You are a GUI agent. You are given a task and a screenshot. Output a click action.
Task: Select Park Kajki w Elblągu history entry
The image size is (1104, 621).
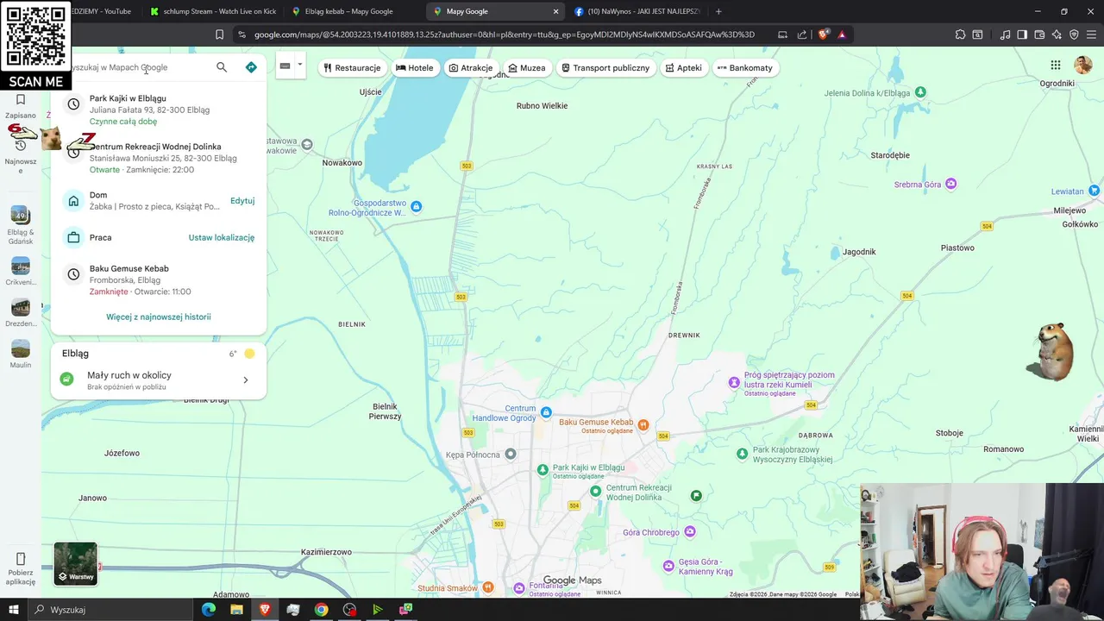pyautogui.click(x=159, y=110)
